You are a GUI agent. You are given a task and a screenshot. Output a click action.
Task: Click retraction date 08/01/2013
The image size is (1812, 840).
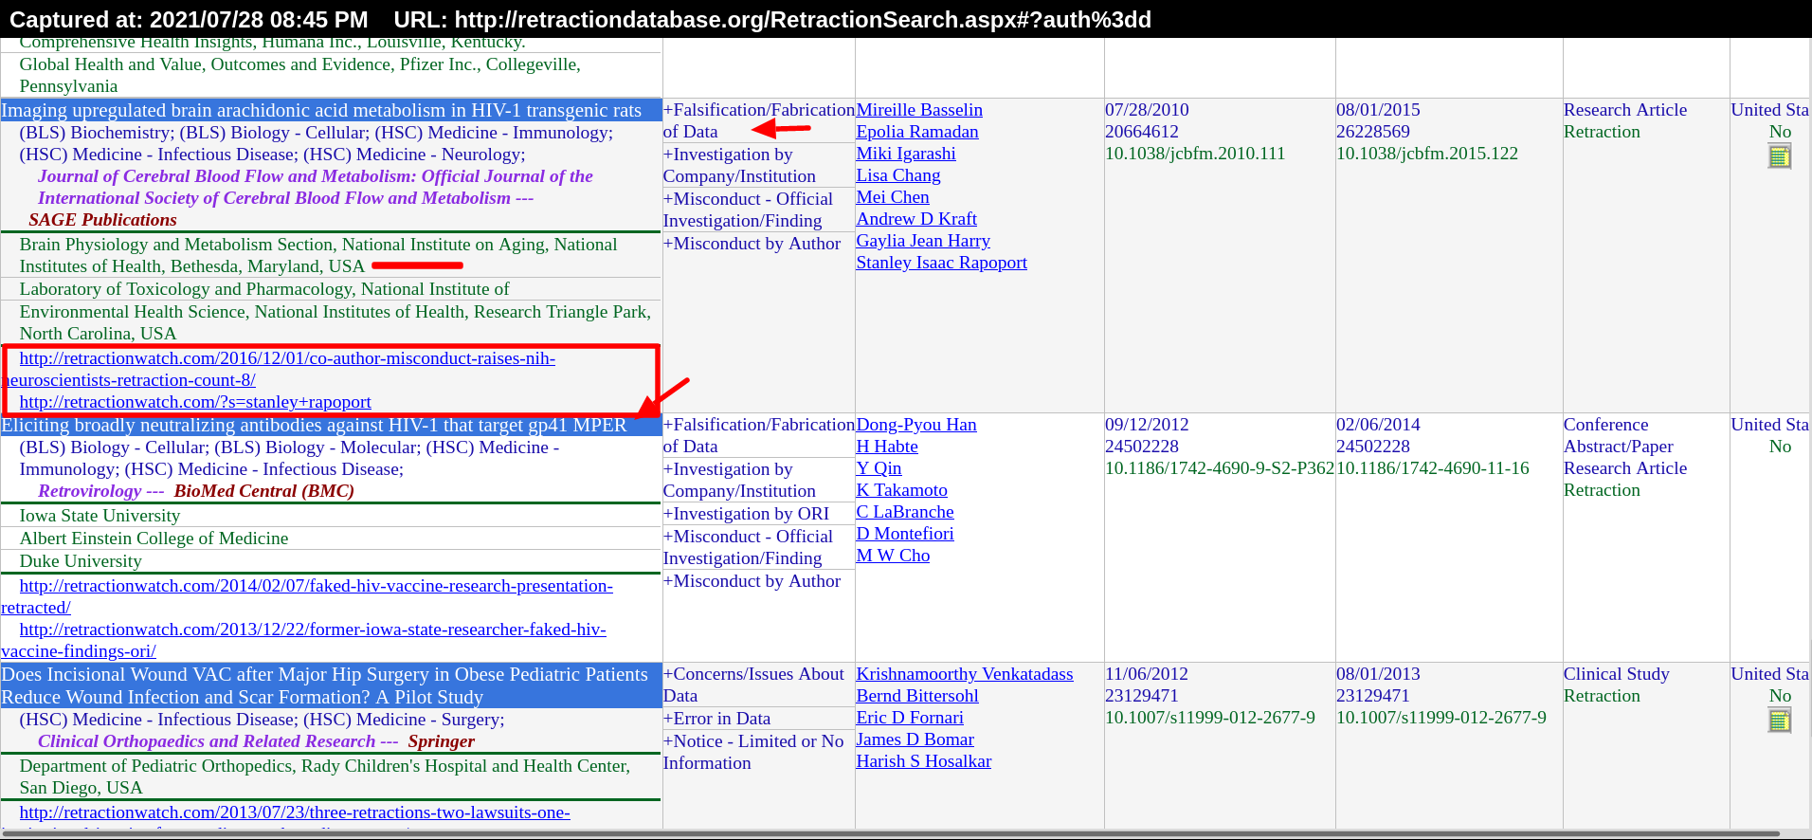[1378, 674]
